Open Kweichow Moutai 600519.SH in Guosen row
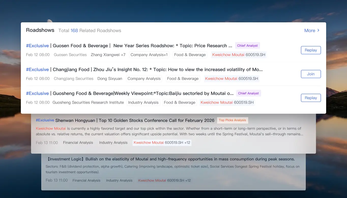Viewport: 347px width, 198px height. [239, 55]
